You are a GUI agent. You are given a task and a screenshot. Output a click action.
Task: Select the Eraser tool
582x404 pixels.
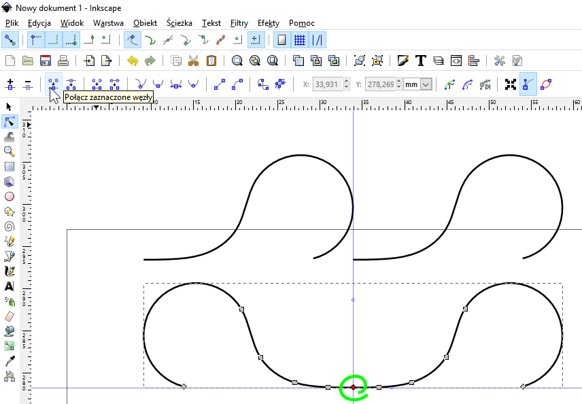point(10,316)
